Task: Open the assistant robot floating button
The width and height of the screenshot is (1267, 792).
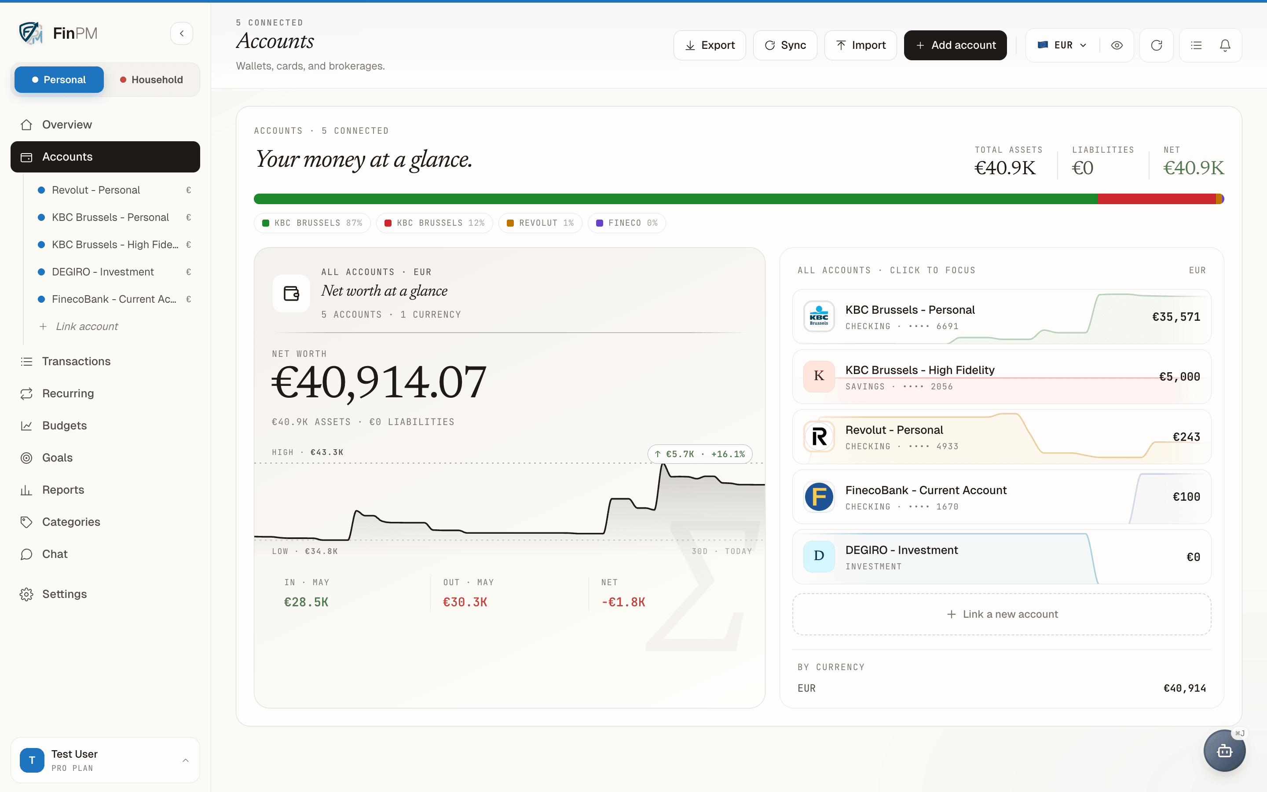Action: pyautogui.click(x=1224, y=751)
